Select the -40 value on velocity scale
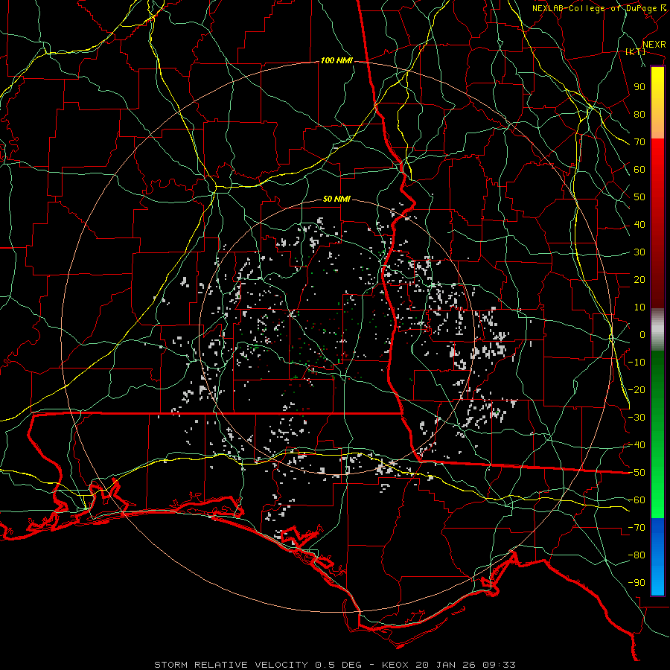 pyautogui.click(x=636, y=445)
